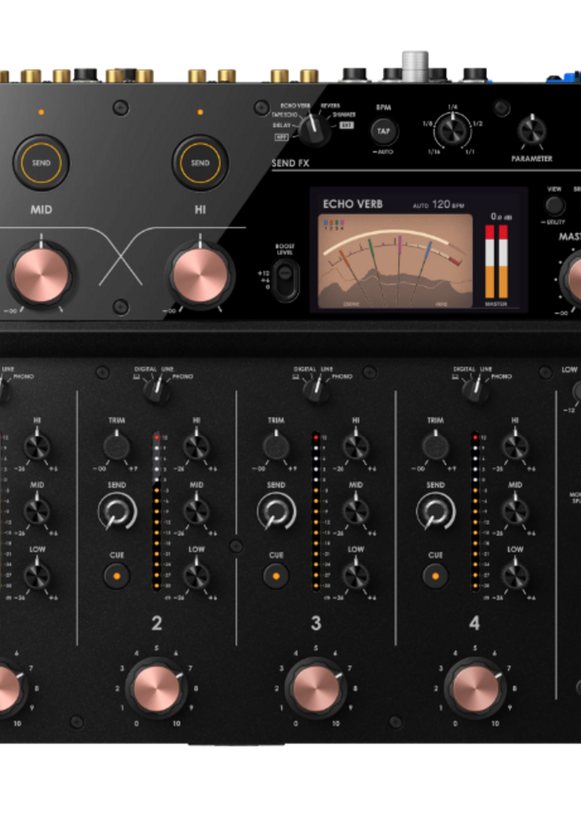Image resolution: width=581 pixels, height=813 pixels.
Task: Toggle the channel 4 CUE button
Action: [x=435, y=576]
